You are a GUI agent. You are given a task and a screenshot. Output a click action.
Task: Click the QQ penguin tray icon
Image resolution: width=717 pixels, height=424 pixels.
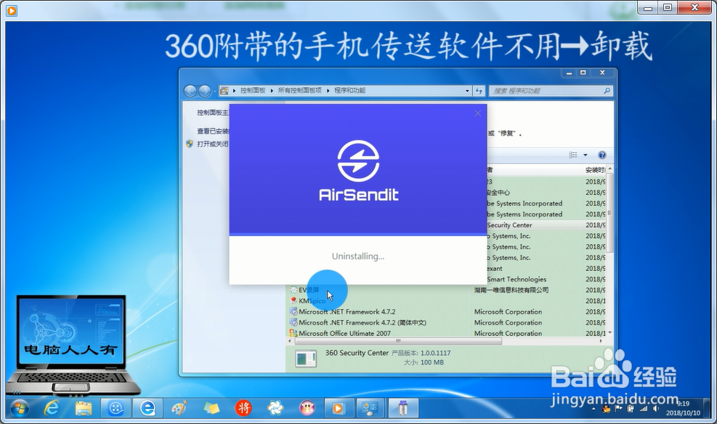tap(607, 409)
